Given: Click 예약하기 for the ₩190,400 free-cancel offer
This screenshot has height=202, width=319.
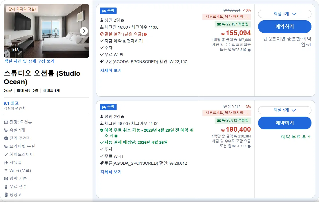Looking at the screenshot, I should coord(284,123).
